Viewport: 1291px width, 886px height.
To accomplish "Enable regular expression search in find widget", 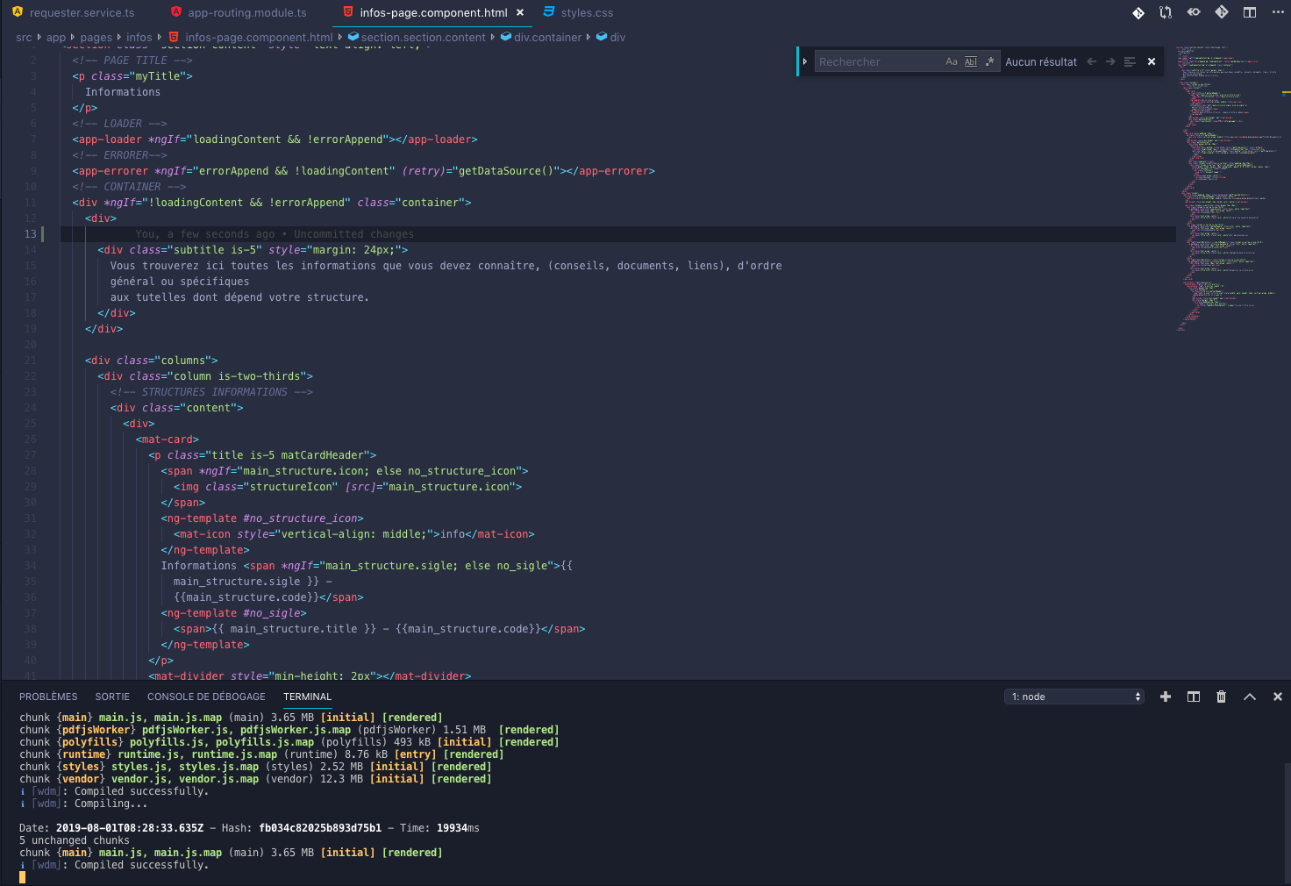I will 989,61.
